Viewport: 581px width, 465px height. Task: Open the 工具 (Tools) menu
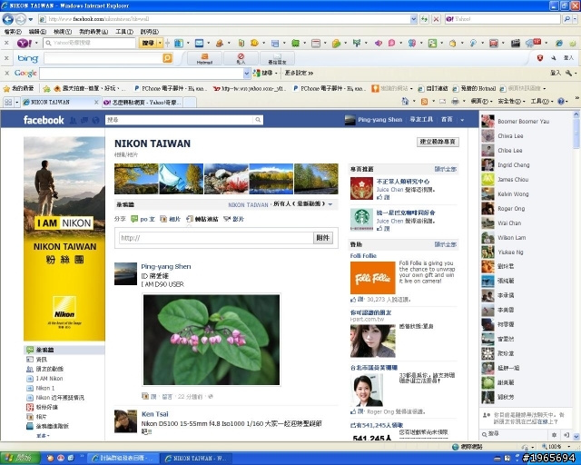124,32
